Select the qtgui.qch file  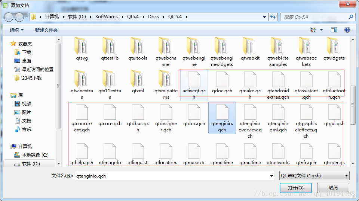click(x=334, y=115)
